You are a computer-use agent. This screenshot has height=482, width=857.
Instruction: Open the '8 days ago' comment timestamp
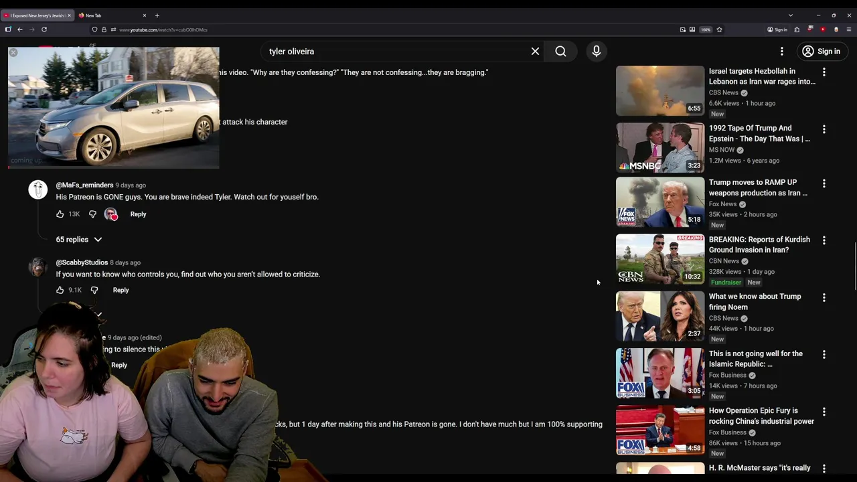[x=125, y=262]
